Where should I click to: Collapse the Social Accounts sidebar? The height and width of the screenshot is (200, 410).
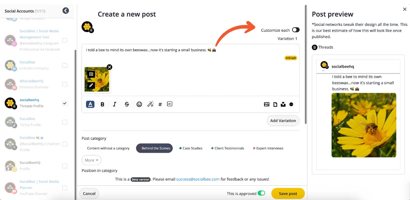point(66,10)
